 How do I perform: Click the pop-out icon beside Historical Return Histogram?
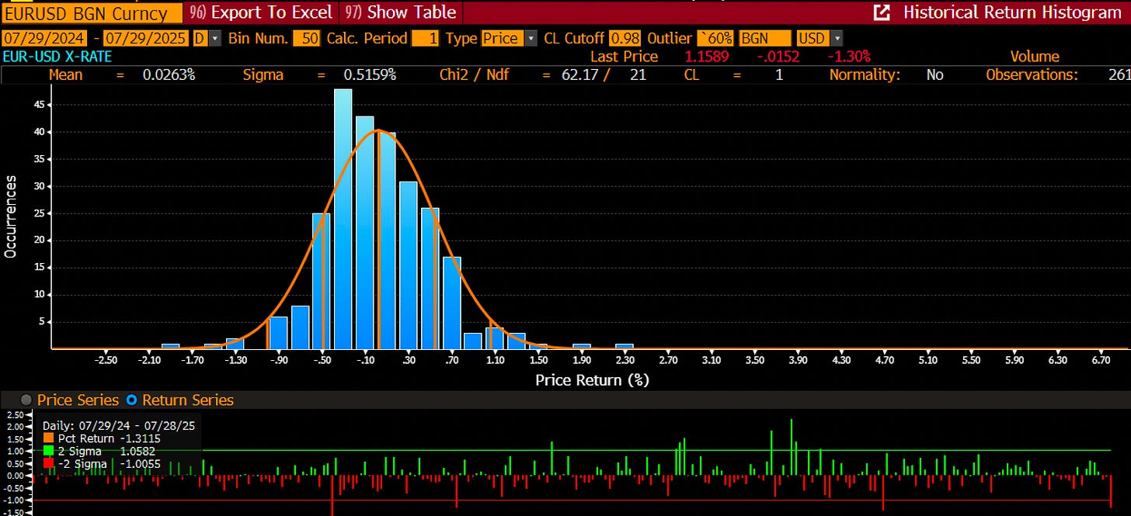click(882, 12)
